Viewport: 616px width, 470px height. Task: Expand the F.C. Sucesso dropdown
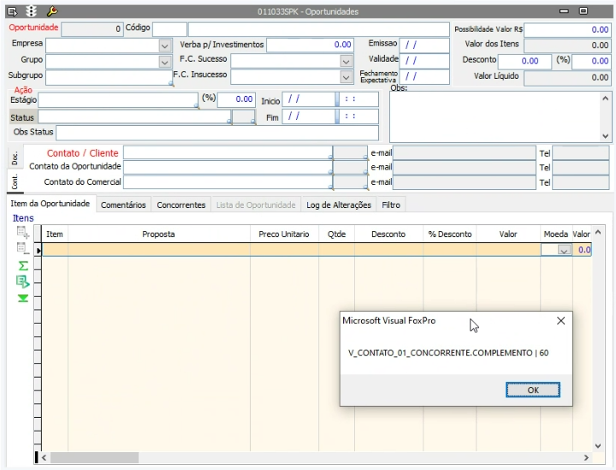click(346, 62)
